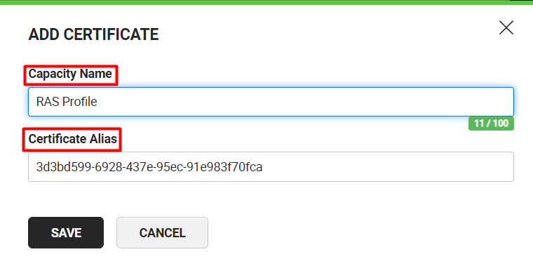Click the 11 / 100 character counter badge
Screen dimensions: 533x266
click(491, 124)
